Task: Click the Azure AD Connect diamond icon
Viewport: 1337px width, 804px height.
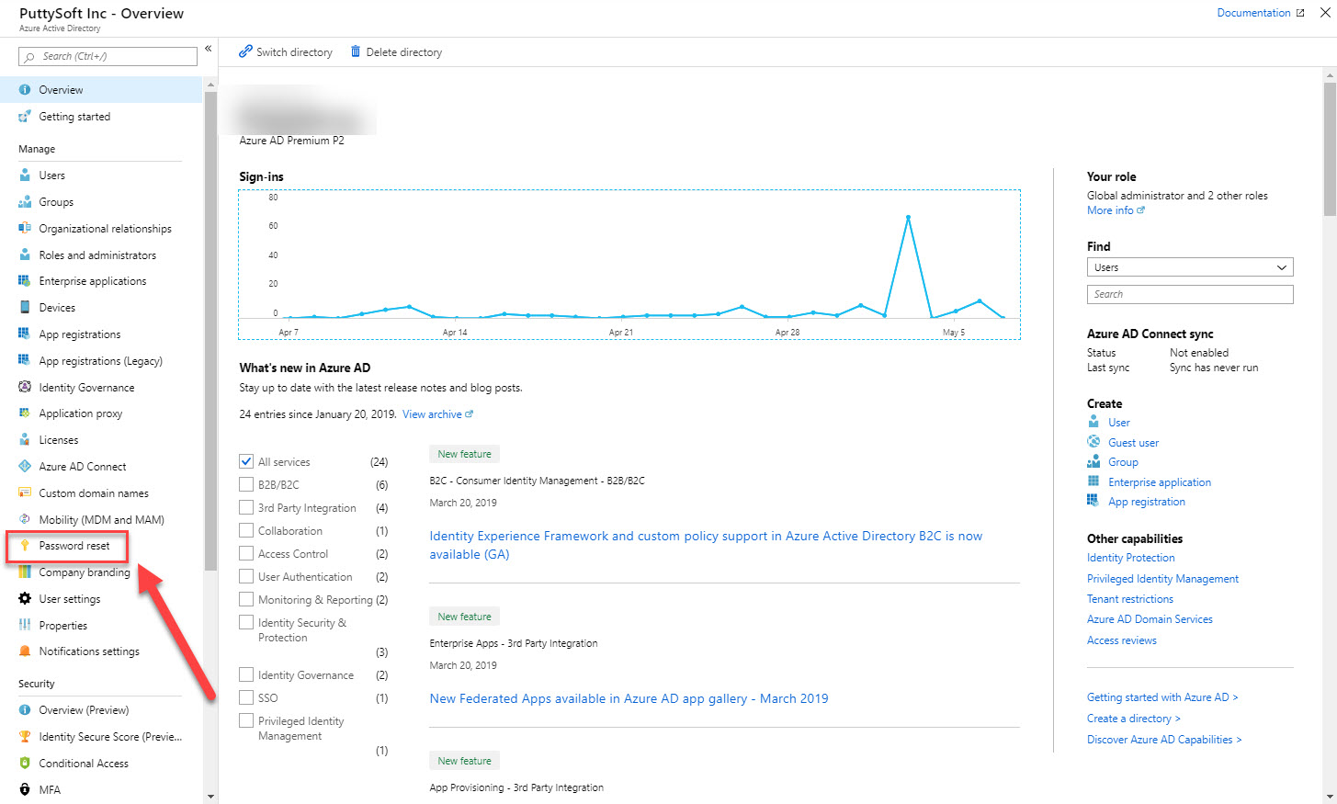Action: [25, 467]
